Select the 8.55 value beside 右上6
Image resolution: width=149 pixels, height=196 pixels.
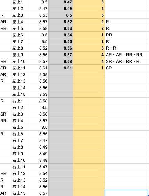click(39, 134)
